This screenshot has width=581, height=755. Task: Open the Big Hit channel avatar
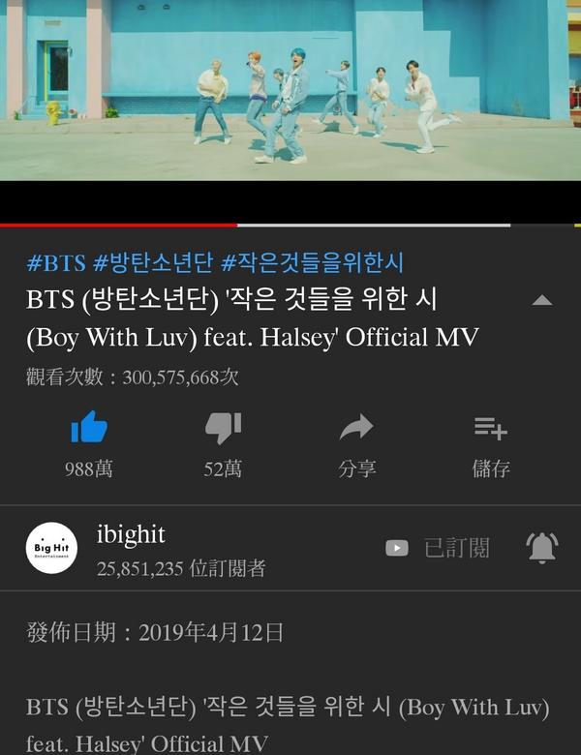51,548
